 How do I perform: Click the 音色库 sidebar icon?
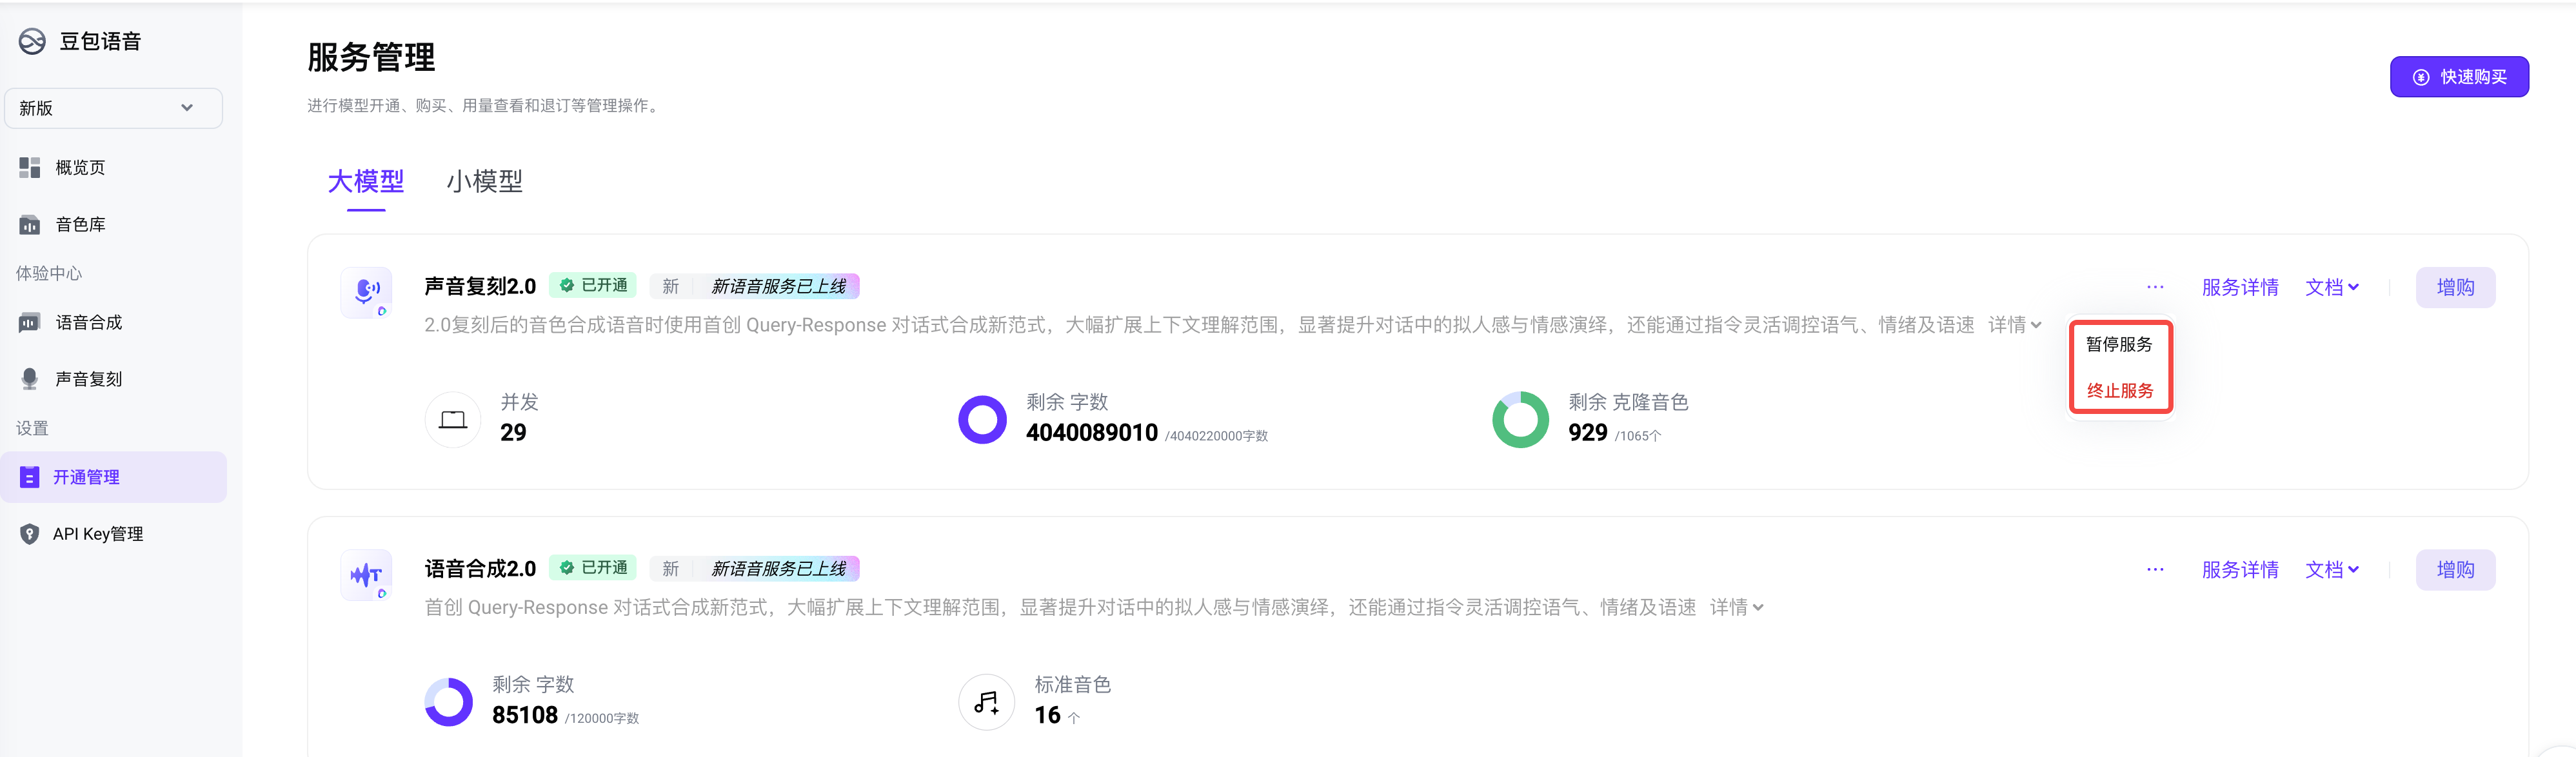[x=30, y=225]
